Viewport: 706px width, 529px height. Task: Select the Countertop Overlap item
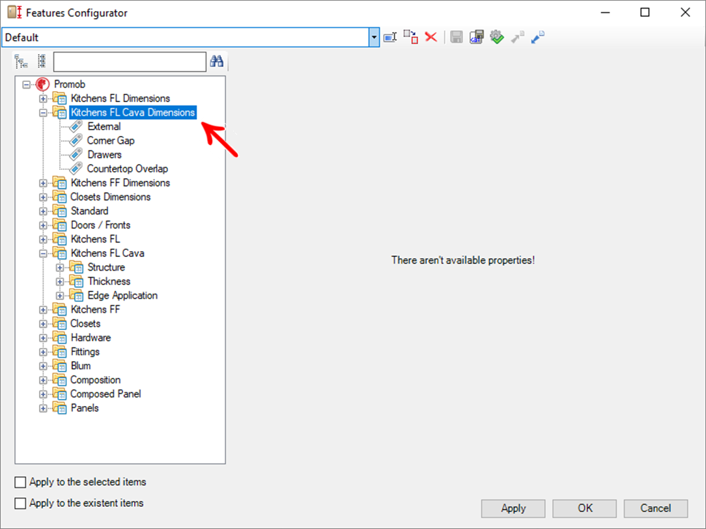click(x=128, y=169)
